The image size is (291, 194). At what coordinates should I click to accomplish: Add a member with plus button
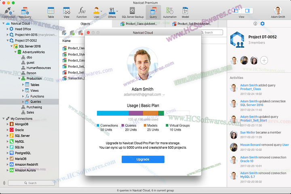pos(264,60)
